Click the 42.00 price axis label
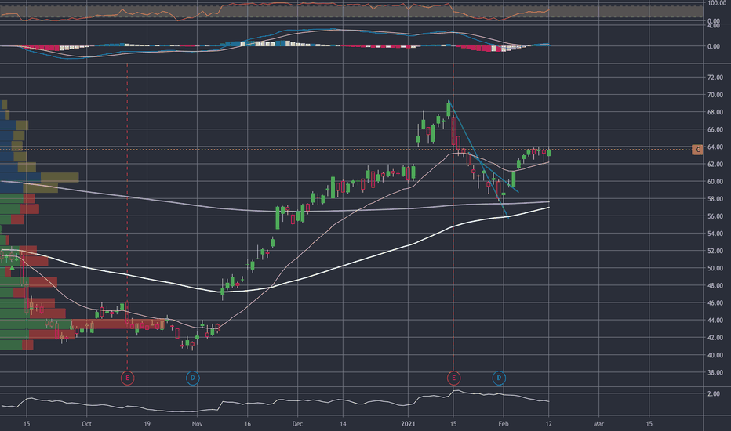This screenshot has width=731, height=431. [x=715, y=337]
